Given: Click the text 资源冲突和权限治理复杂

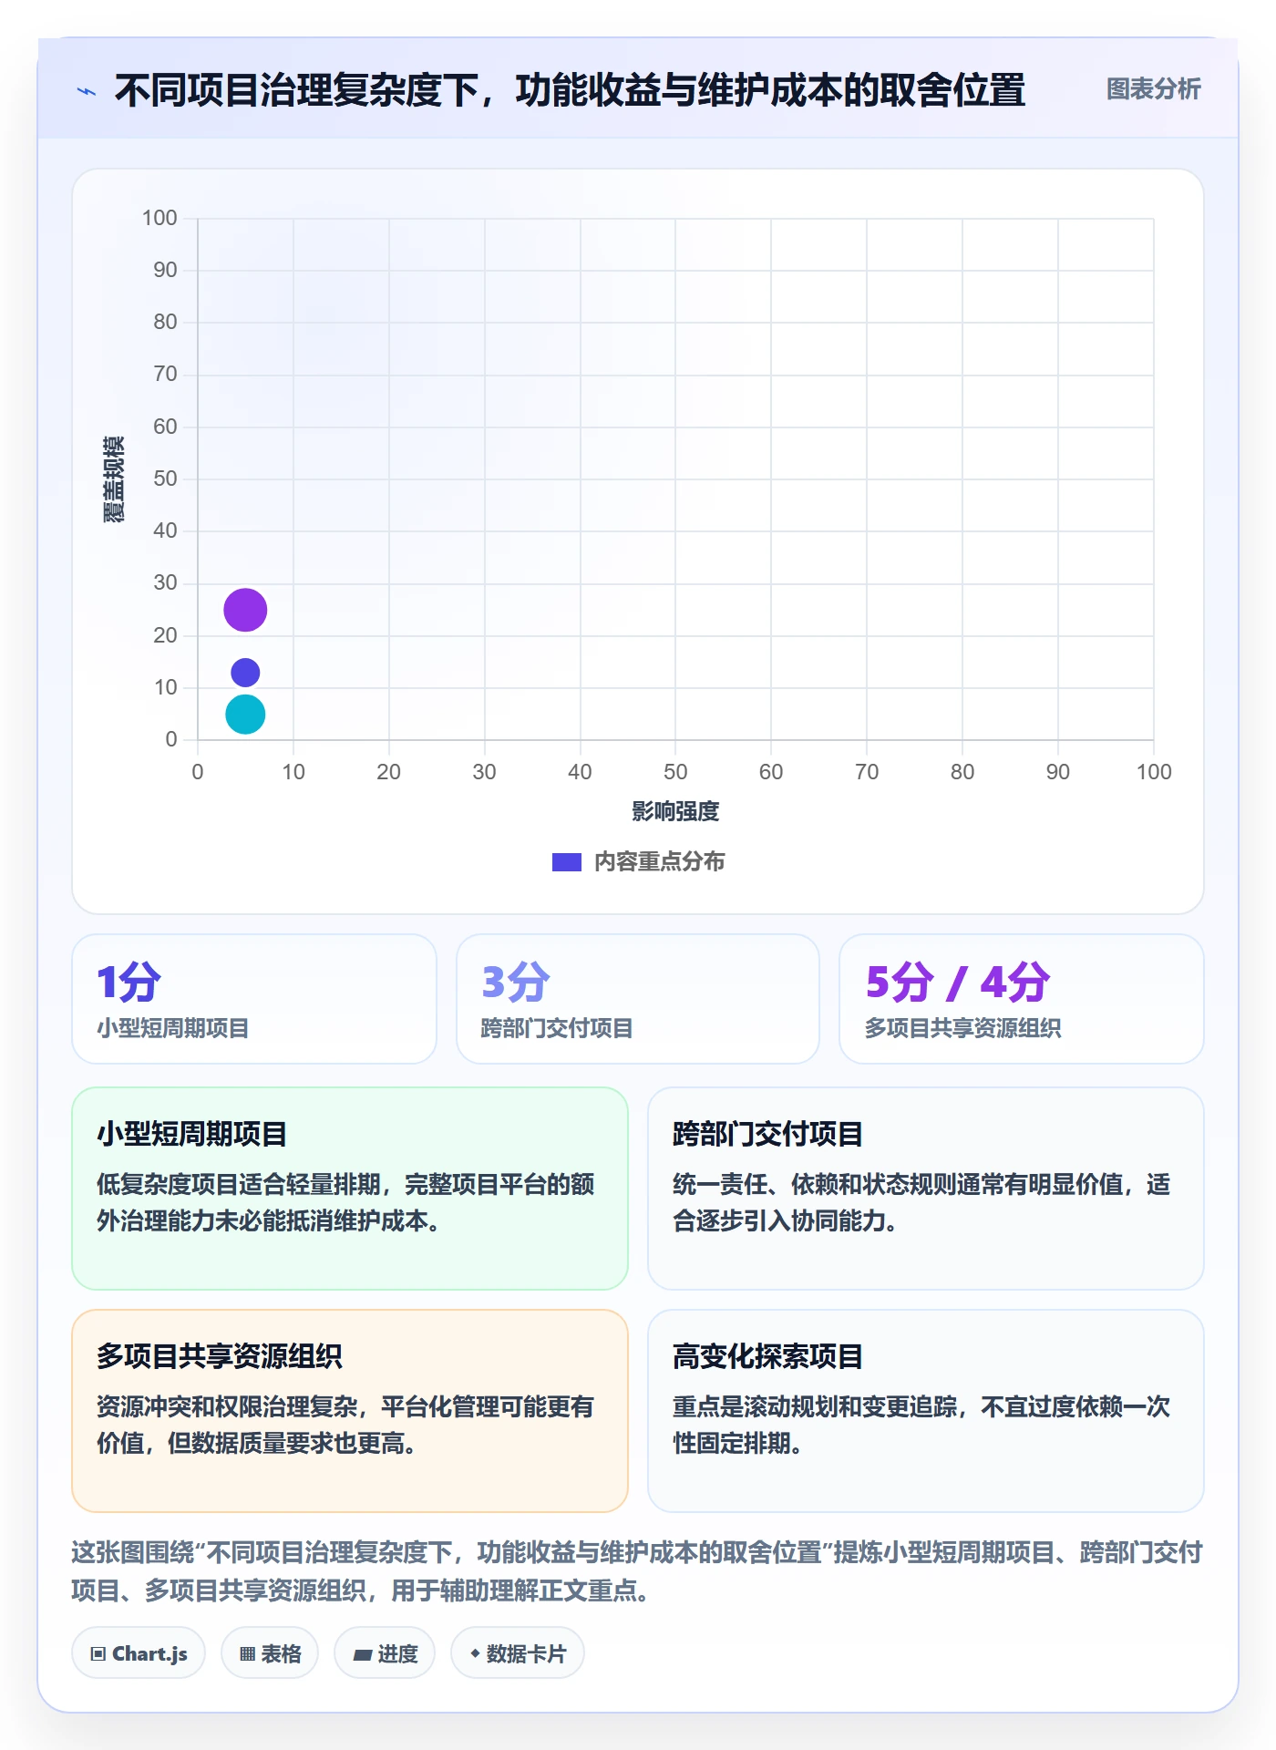Looking at the screenshot, I should 227,1406.
